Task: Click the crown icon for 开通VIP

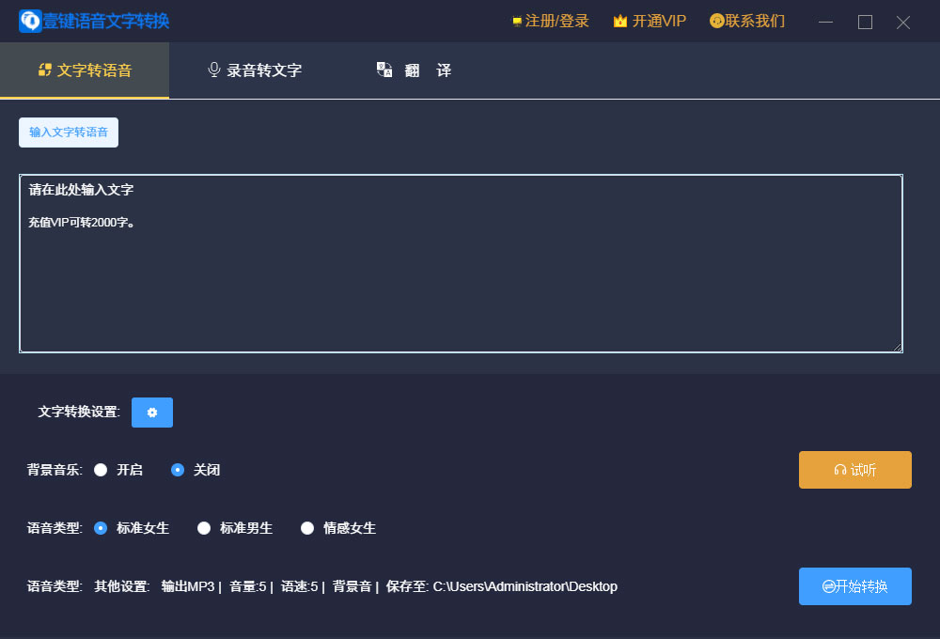Action: click(620, 21)
